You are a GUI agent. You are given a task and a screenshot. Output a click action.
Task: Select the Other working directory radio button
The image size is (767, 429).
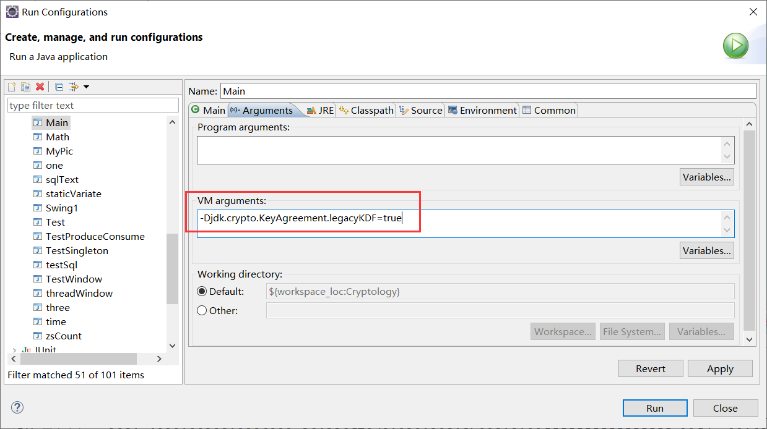[x=202, y=310]
